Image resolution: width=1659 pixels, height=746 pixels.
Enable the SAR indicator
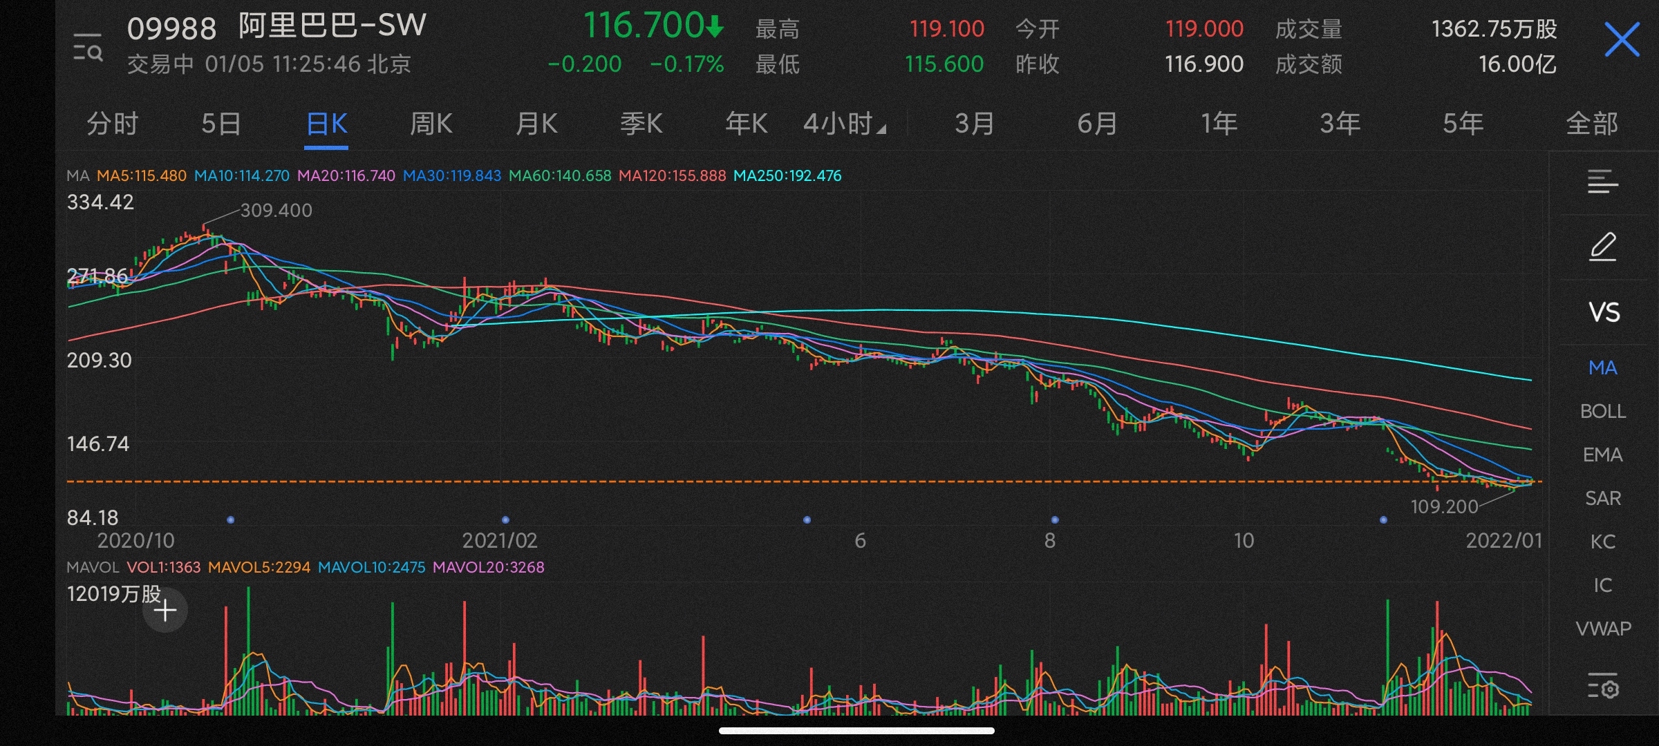[1602, 498]
